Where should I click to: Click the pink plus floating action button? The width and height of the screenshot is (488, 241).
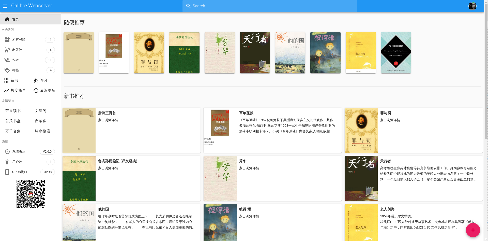pyautogui.click(x=472, y=230)
